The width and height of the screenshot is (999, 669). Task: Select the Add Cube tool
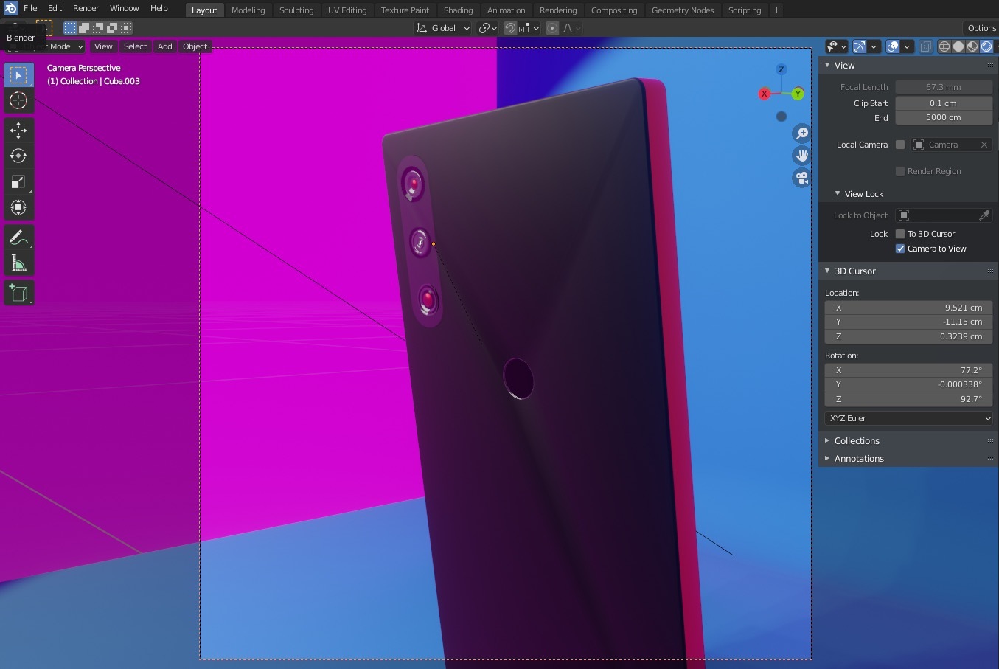[x=19, y=293]
